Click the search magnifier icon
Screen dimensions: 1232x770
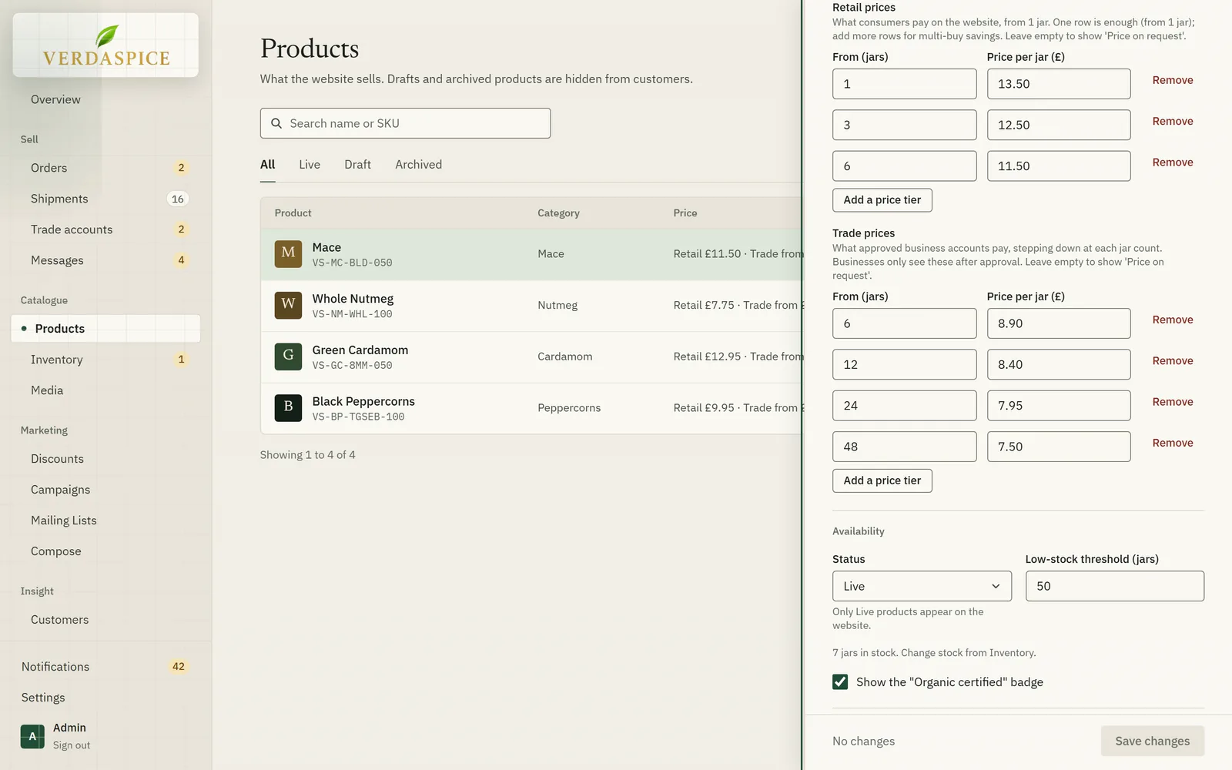[x=276, y=123]
